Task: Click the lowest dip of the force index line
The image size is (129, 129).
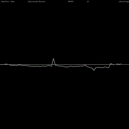Action: point(94,70)
